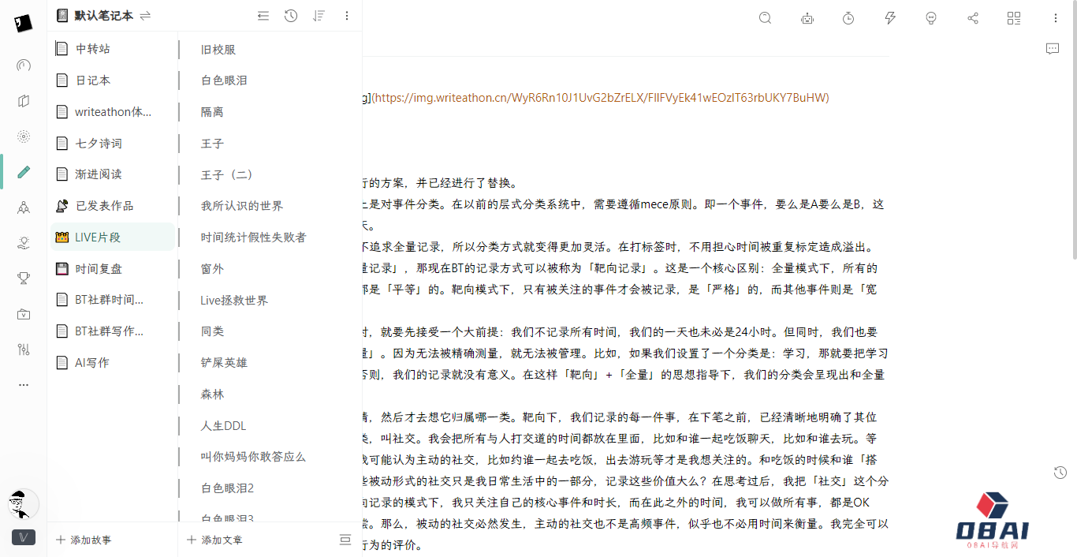Open the article 叫你妈妈你敢答应么
This screenshot has height=557, width=1077.
[x=253, y=457]
